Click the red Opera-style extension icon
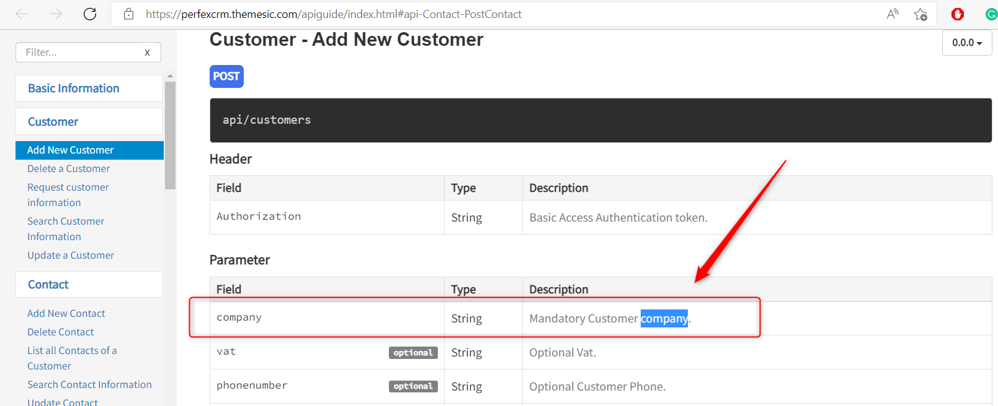The width and height of the screenshot is (998, 406). (x=958, y=14)
